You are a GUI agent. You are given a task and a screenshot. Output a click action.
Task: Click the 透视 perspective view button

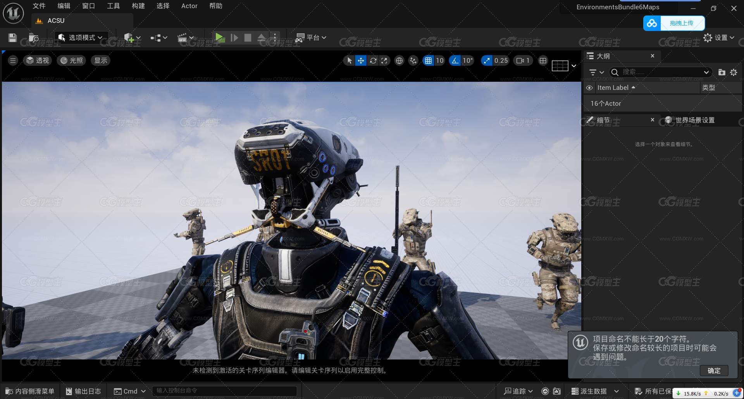click(x=38, y=60)
